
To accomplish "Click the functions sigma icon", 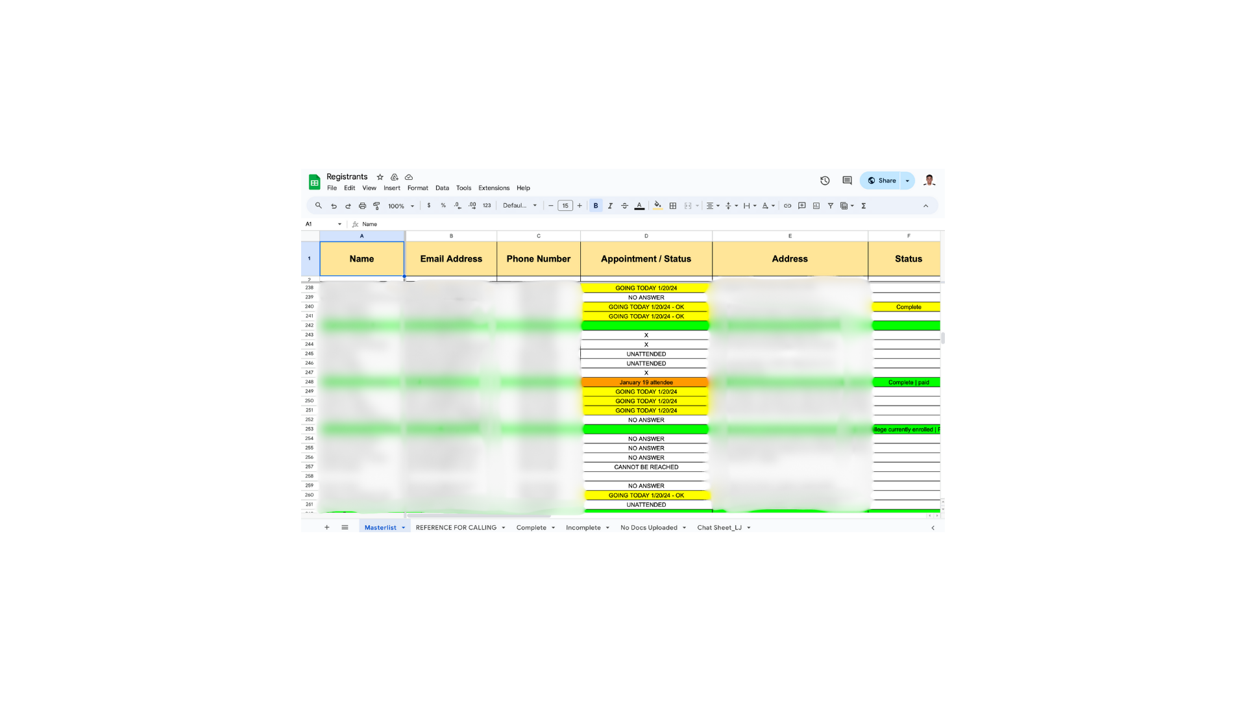I will 863,206.
